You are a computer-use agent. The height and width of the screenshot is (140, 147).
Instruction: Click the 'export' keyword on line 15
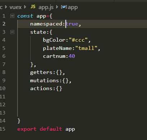coord(27,129)
